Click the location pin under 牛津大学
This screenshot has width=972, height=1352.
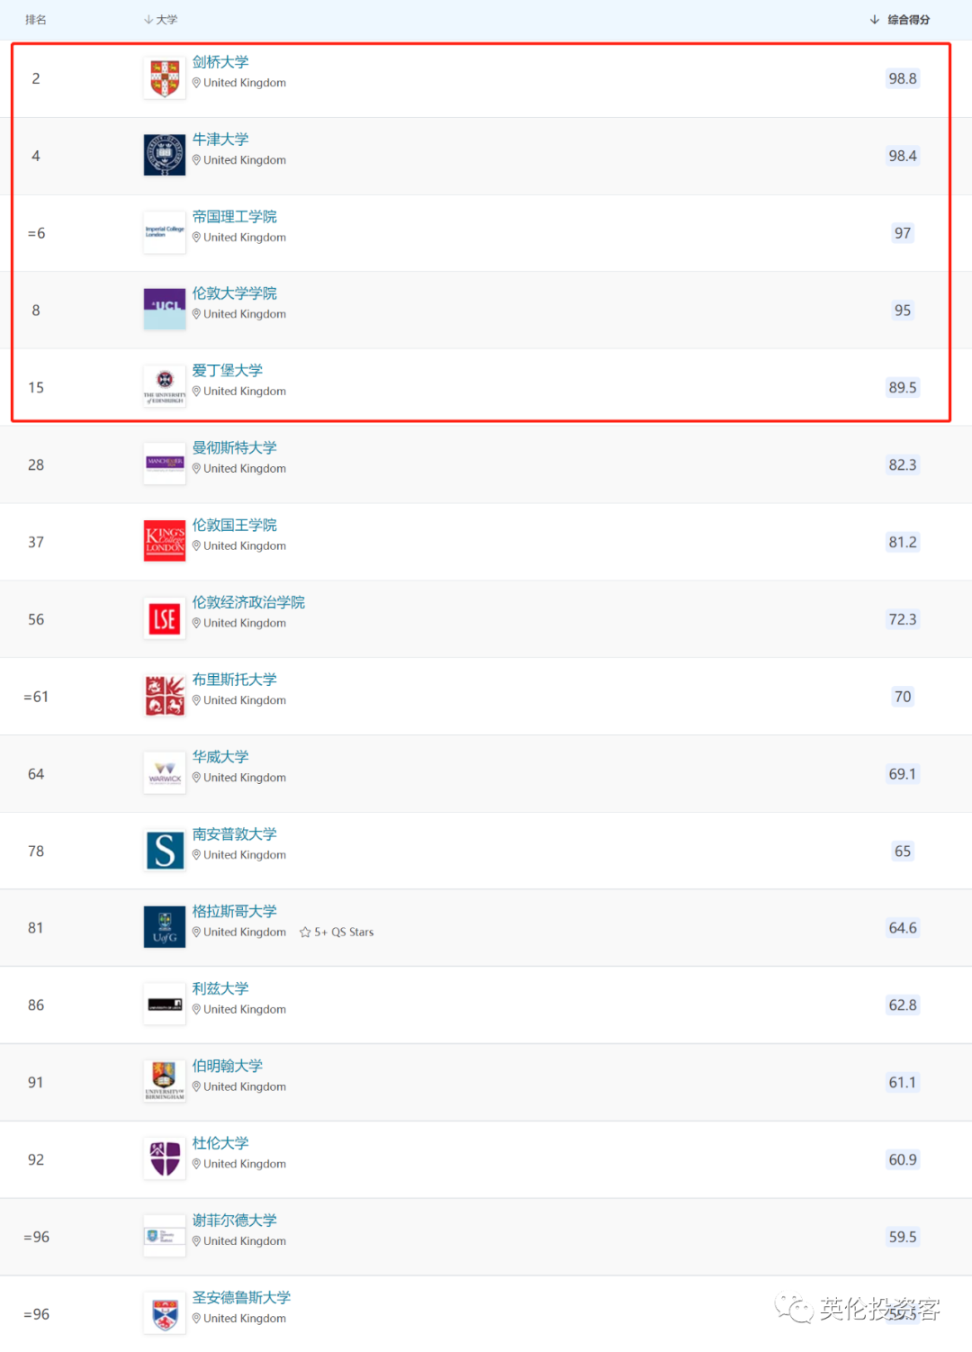[196, 160]
